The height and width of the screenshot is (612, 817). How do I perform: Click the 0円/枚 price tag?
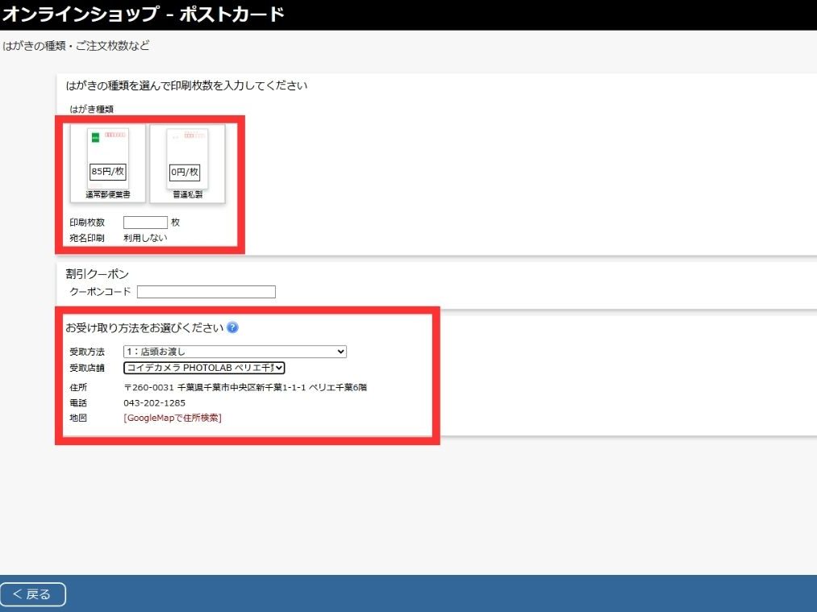[185, 172]
